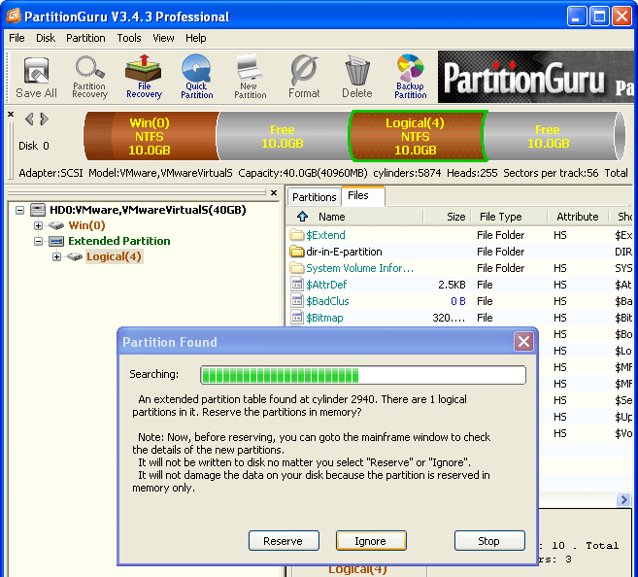The width and height of the screenshot is (638, 577).
Task: Open the Help menu
Action: [x=196, y=38]
